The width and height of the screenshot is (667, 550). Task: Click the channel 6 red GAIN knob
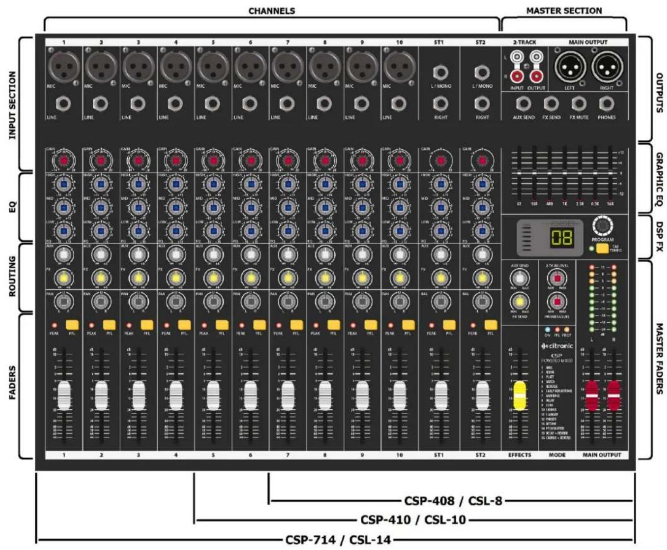(x=250, y=161)
